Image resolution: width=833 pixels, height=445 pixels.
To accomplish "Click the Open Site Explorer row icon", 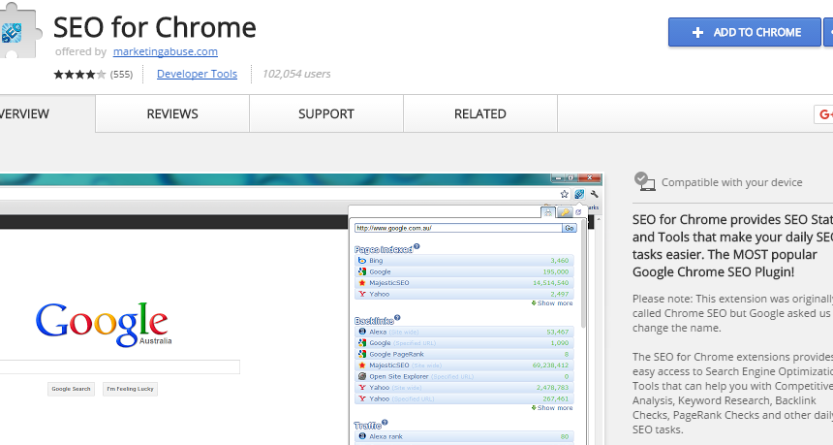I will click(x=362, y=376).
